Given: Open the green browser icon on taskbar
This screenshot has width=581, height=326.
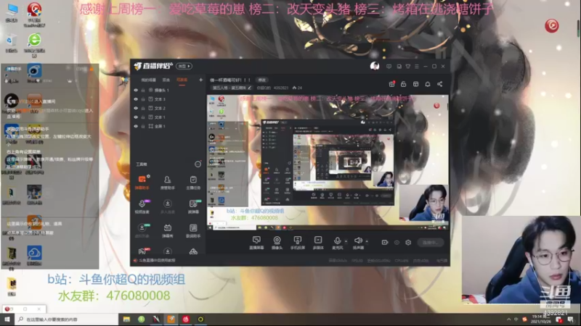Looking at the screenshot, I should (141, 319).
